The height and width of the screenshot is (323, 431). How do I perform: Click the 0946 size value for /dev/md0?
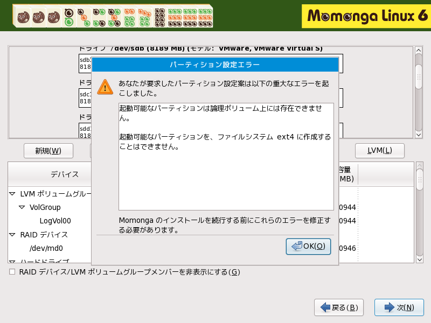(347, 248)
